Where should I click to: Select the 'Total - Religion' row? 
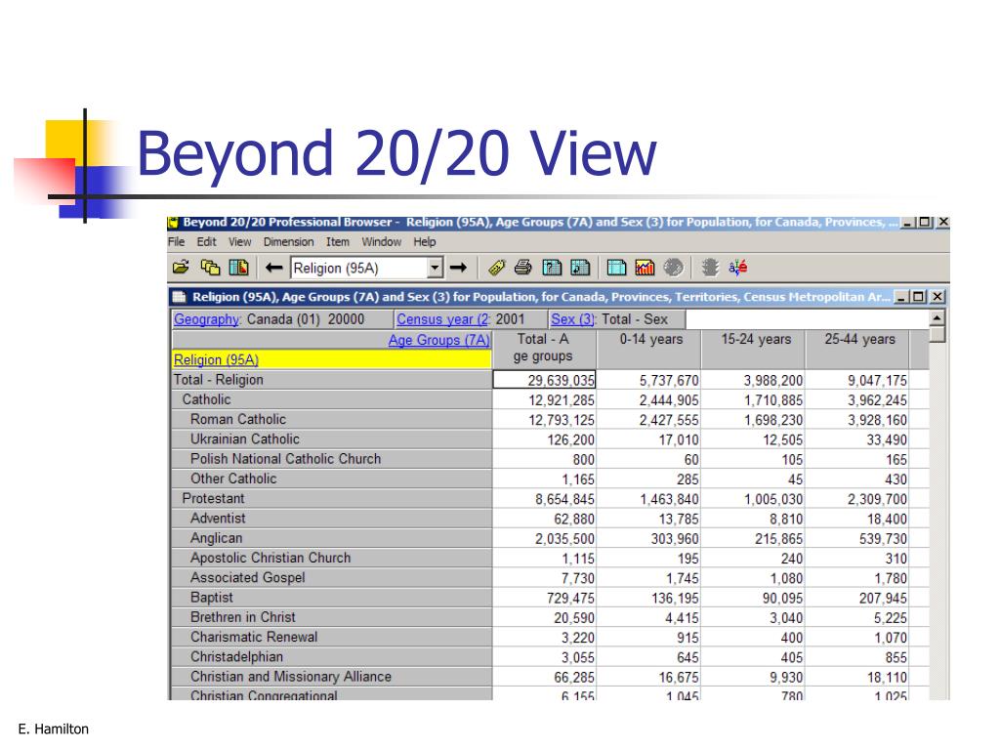click(332, 380)
